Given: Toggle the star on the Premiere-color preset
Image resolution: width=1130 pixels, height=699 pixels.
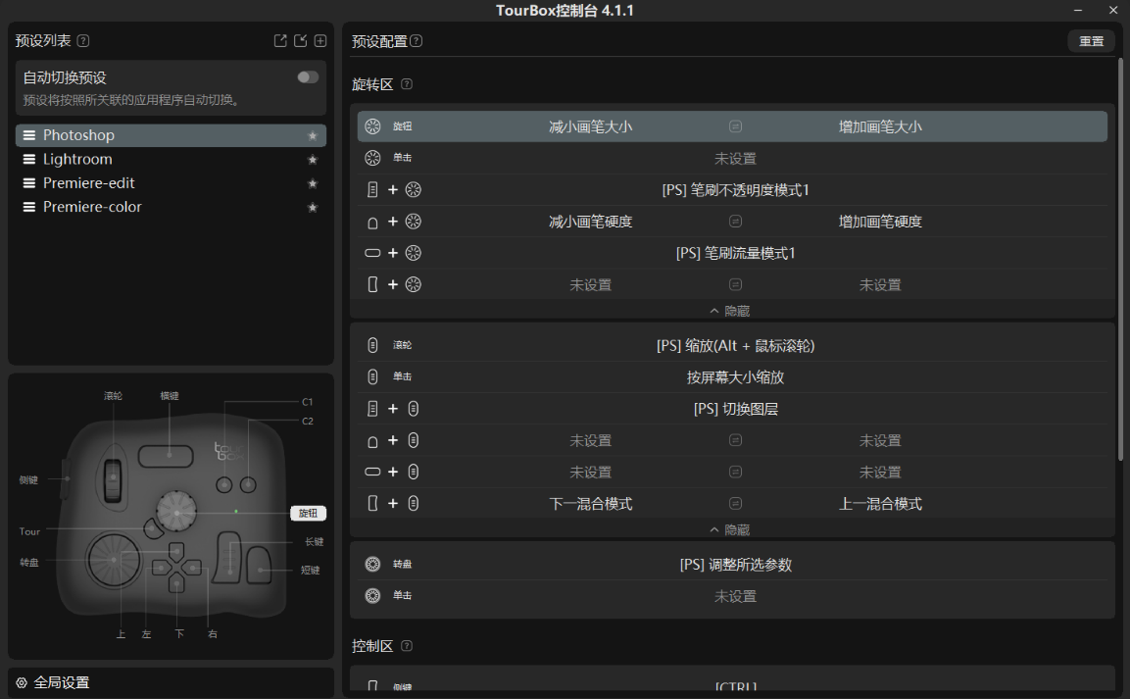Looking at the screenshot, I should [313, 207].
